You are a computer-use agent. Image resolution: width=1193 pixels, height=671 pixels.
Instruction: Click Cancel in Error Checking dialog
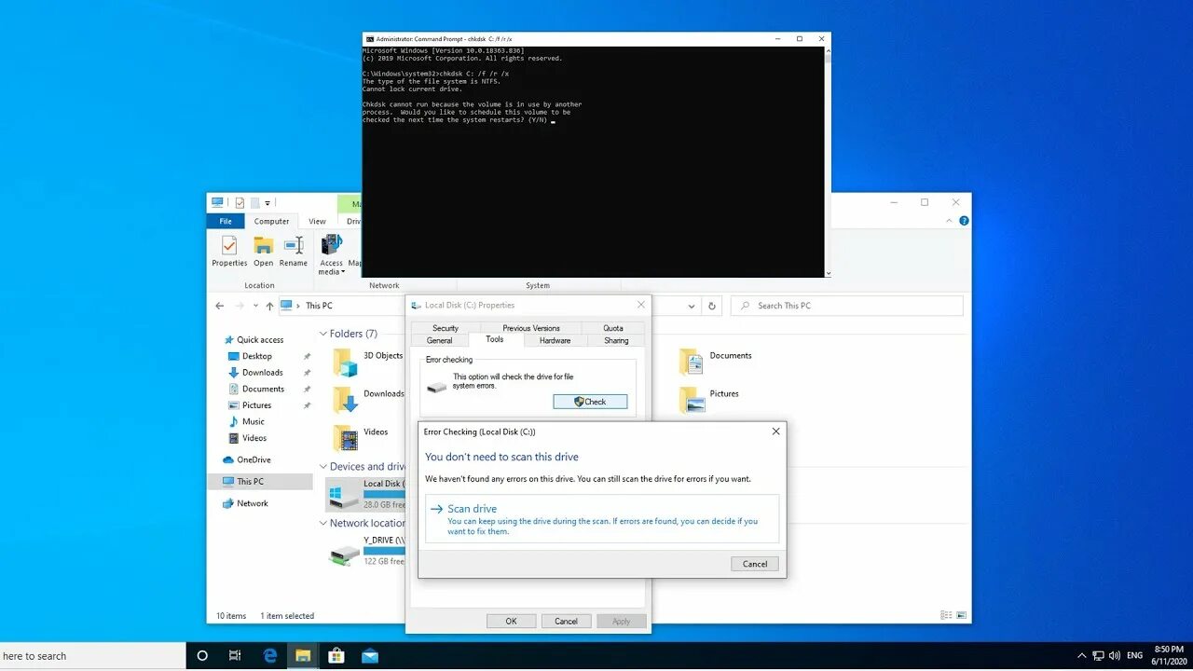point(755,564)
